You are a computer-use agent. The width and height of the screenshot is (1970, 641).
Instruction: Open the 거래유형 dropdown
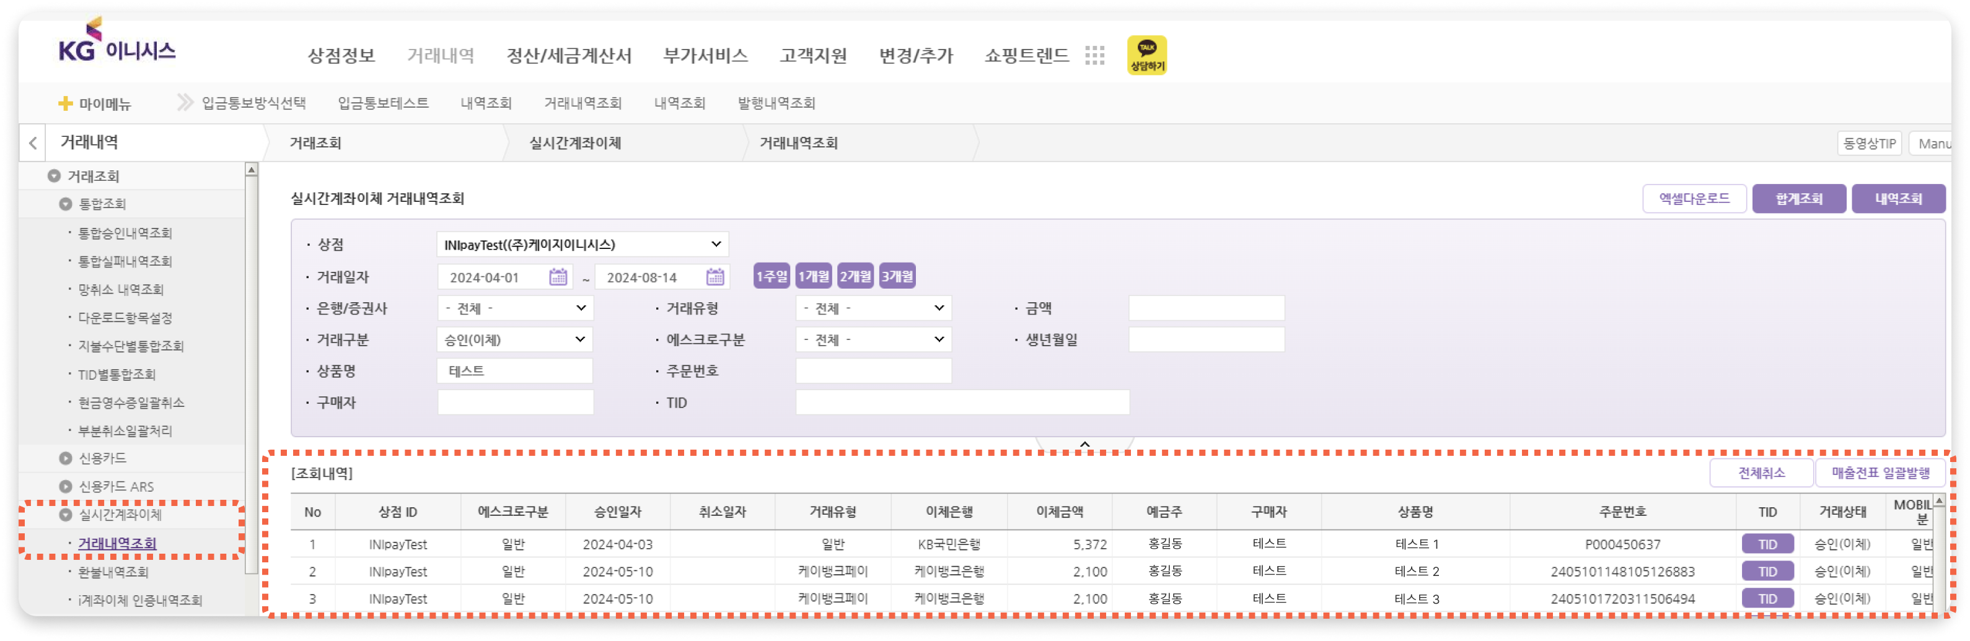[x=873, y=308]
